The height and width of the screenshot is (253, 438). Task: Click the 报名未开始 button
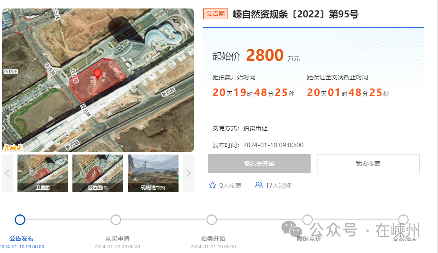(x=259, y=164)
